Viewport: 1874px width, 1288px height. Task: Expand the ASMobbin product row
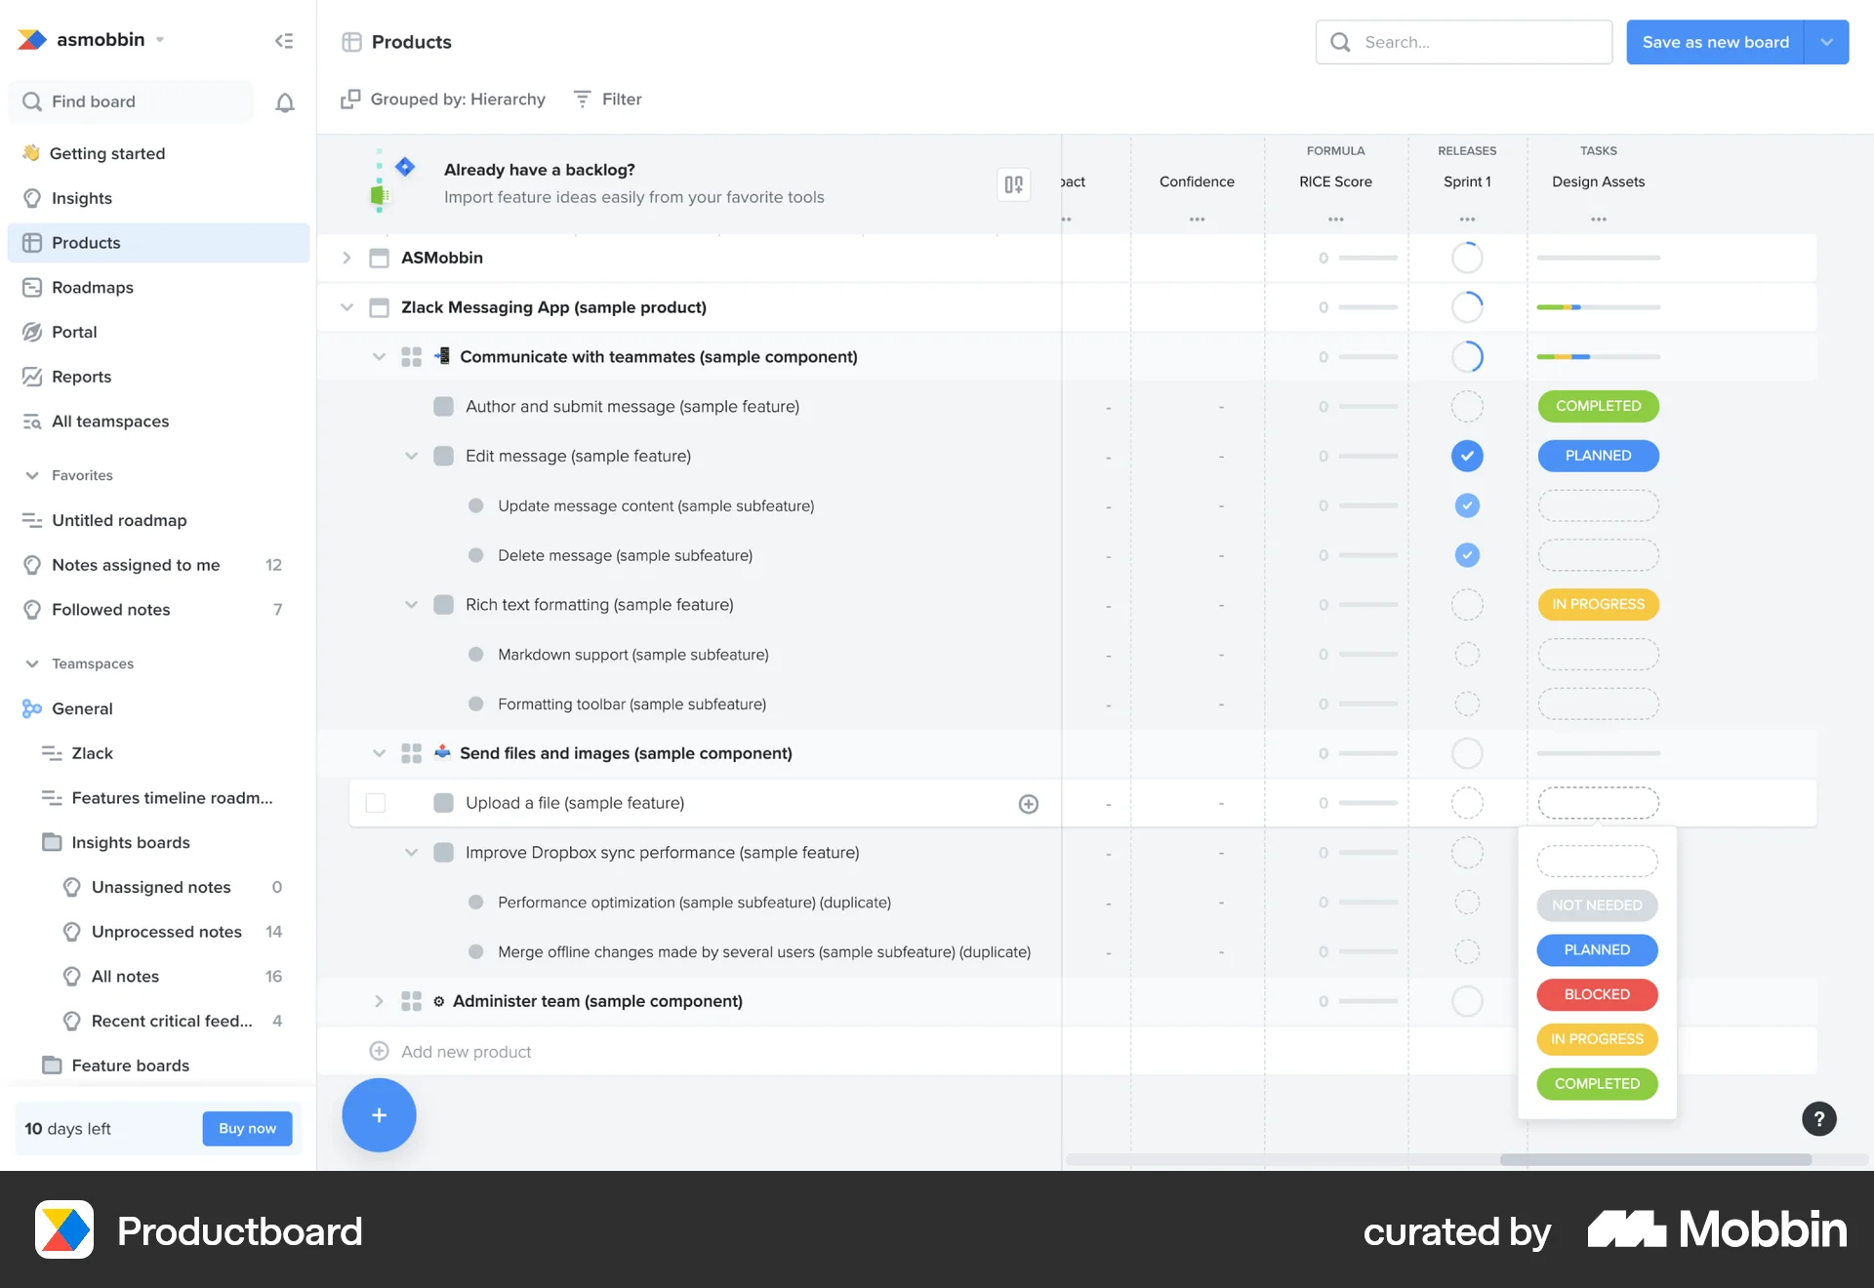point(346,258)
